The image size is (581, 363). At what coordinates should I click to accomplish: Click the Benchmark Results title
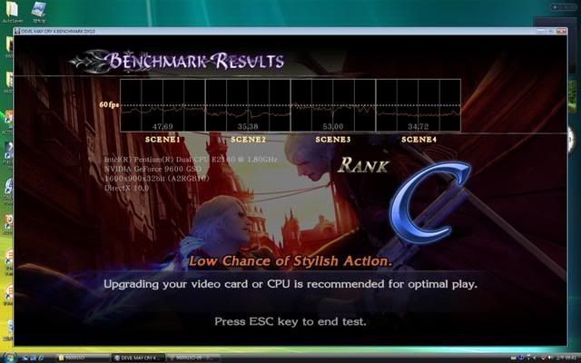click(178, 61)
